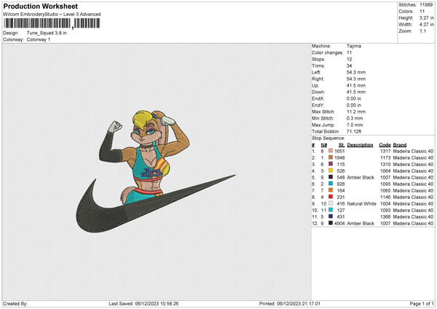Click the Zoom value 1:1
The height and width of the screenshot is (309, 437).
click(422, 31)
